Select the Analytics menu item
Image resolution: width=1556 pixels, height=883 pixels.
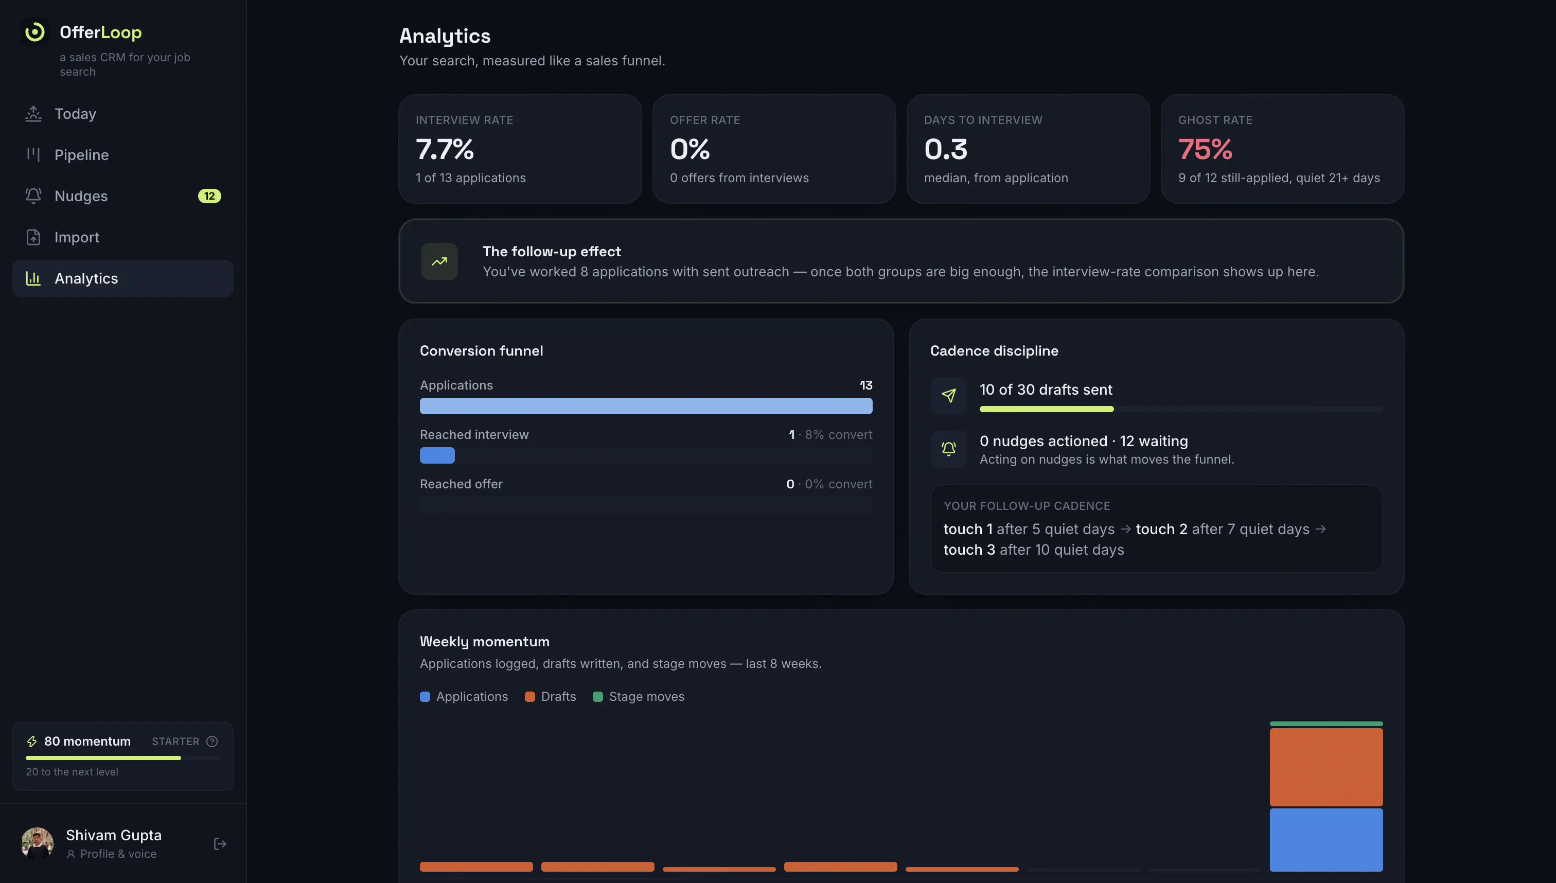pyautogui.click(x=123, y=278)
